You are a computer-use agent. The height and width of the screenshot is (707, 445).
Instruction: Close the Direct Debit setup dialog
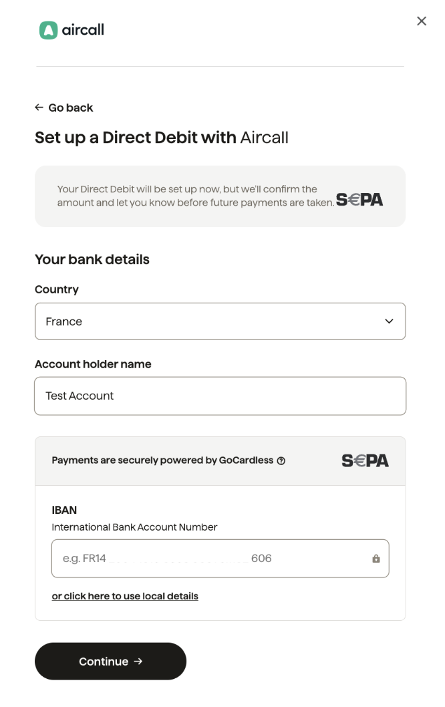pyautogui.click(x=422, y=21)
